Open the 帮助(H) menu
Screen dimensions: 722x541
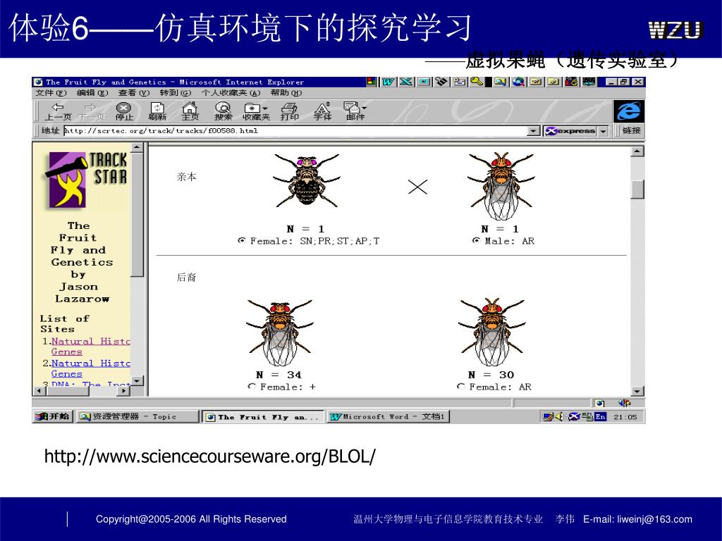click(x=286, y=93)
